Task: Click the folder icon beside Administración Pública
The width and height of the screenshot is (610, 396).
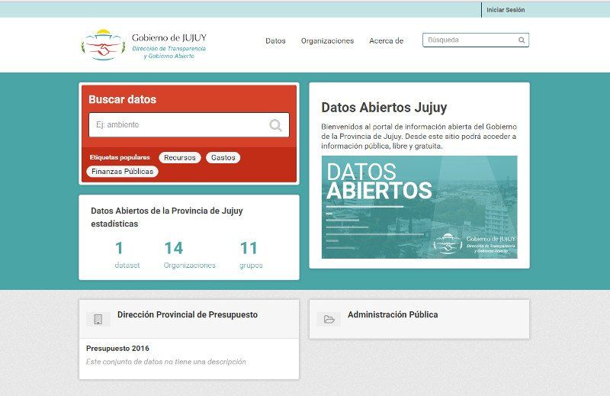Action: tap(329, 319)
